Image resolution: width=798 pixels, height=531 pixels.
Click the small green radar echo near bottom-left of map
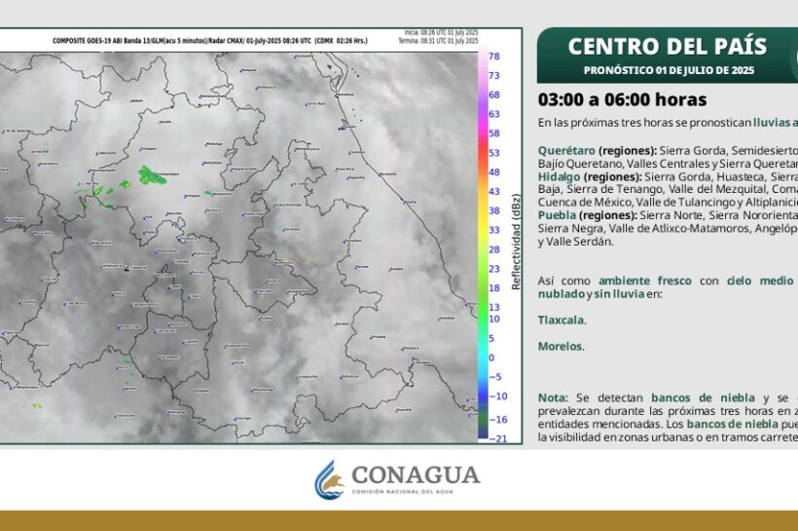(x=37, y=405)
